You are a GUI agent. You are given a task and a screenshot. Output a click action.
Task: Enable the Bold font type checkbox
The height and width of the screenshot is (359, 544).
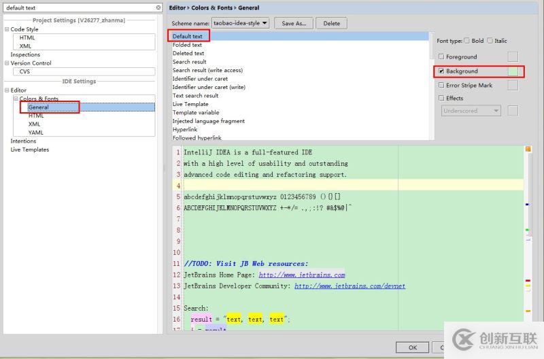click(466, 41)
